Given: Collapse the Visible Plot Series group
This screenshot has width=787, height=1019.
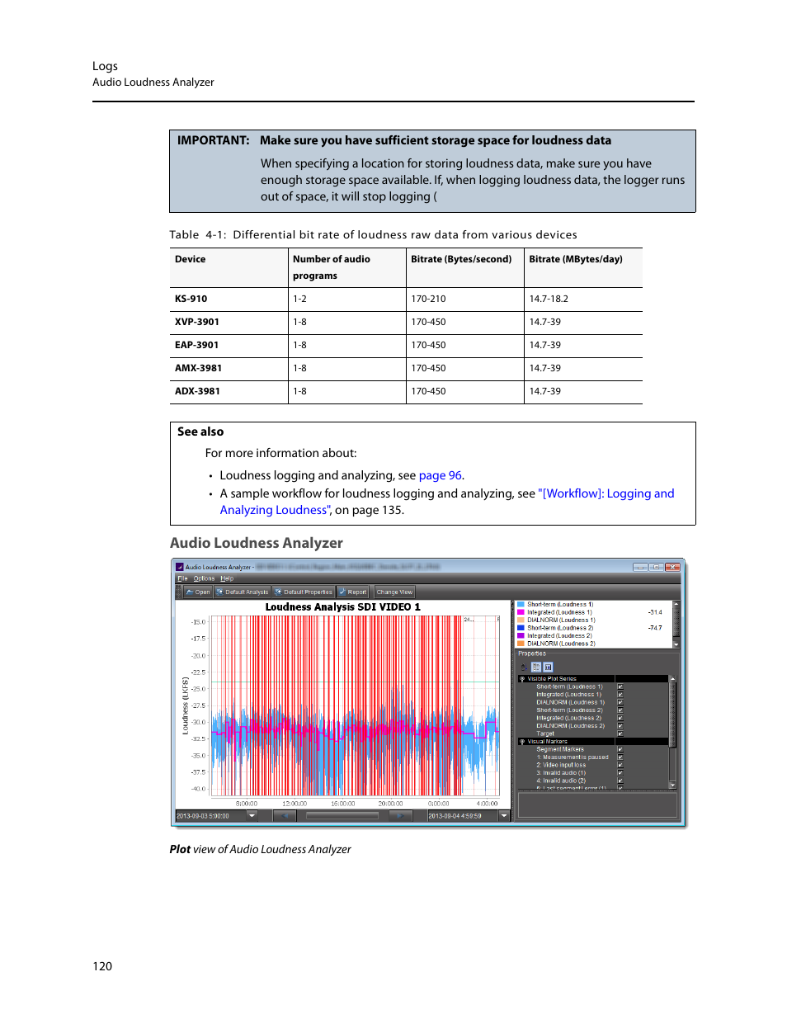Looking at the screenshot, I should (x=522, y=678).
